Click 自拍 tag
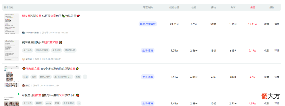Image resolution: width=285 pixels, height=106 pixels. coord(25,77)
